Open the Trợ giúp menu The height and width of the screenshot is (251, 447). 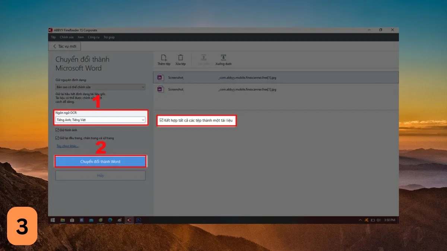click(109, 37)
